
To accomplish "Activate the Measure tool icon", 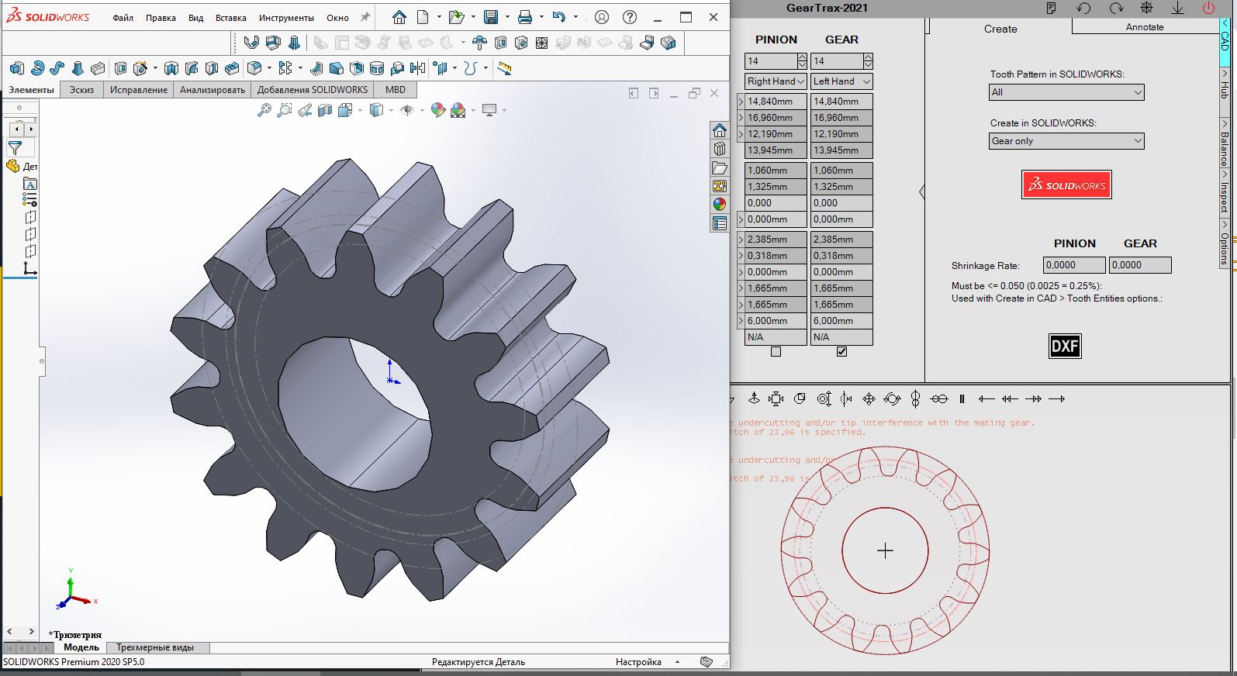I will click(x=505, y=68).
